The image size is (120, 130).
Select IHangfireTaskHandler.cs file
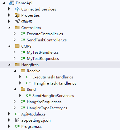54,83
